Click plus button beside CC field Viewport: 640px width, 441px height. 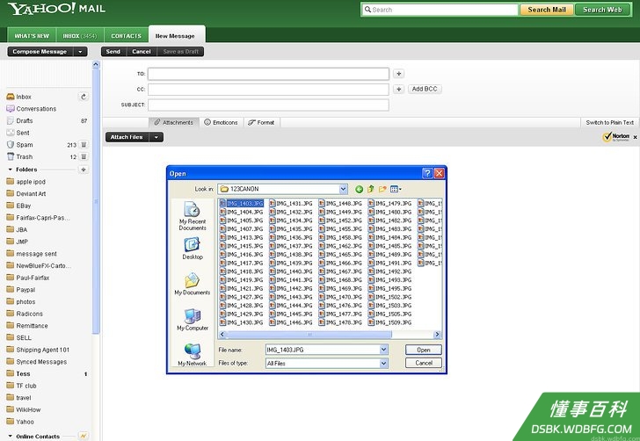[x=399, y=89]
